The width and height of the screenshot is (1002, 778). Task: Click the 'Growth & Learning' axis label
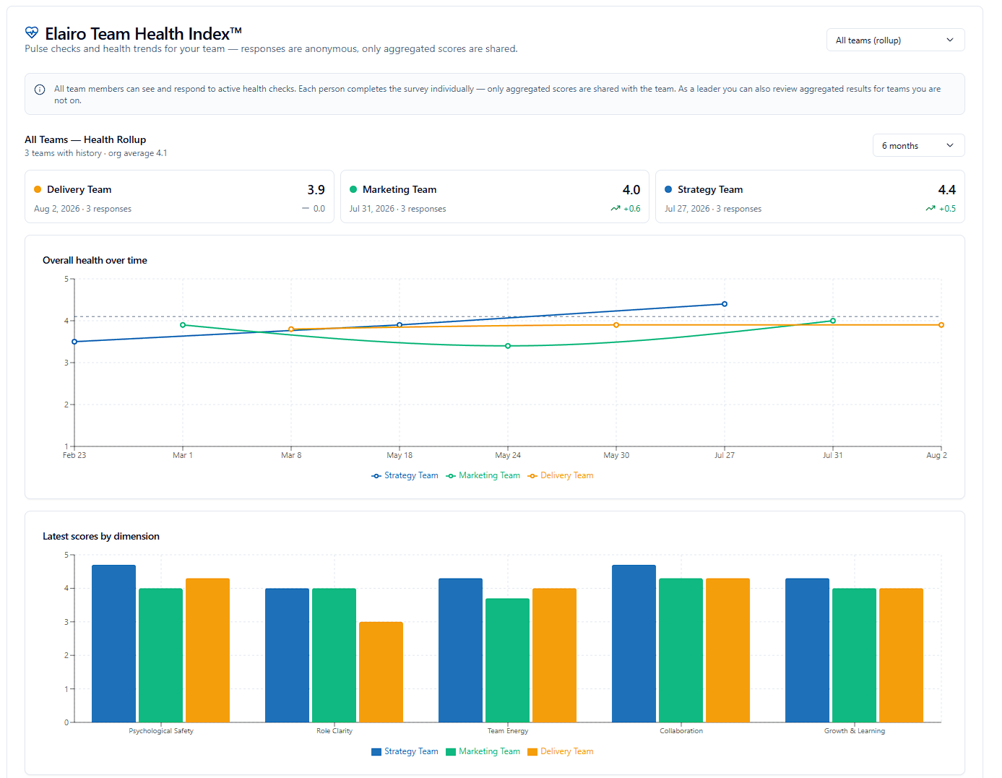pyautogui.click(x=855, y=731)
